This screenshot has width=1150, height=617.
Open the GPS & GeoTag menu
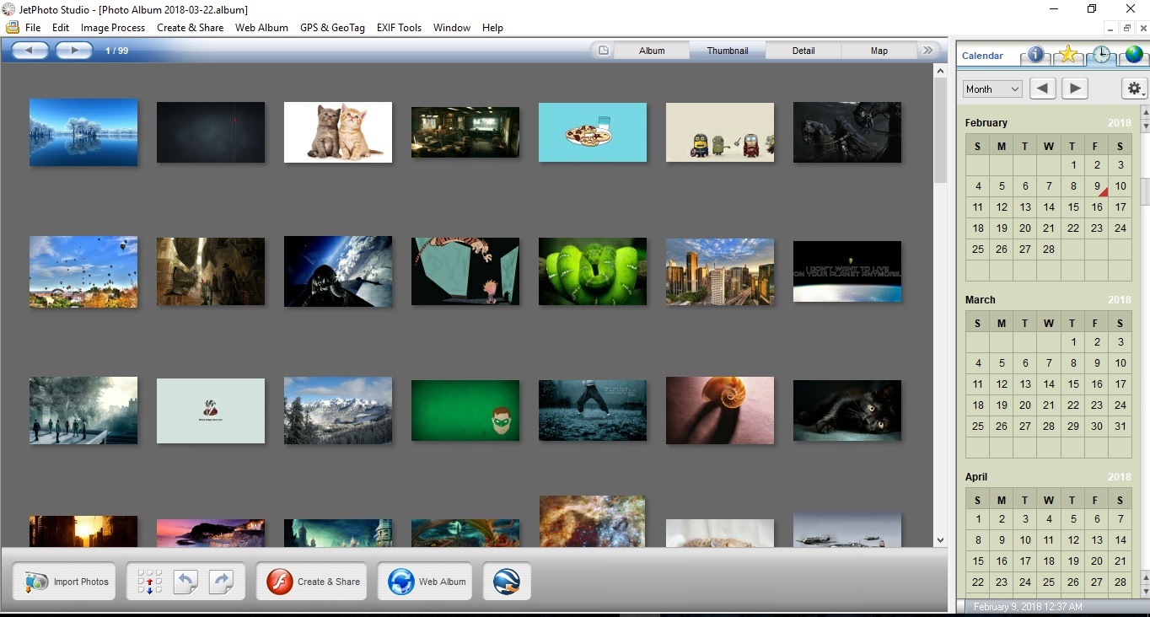tap(332, 28)
